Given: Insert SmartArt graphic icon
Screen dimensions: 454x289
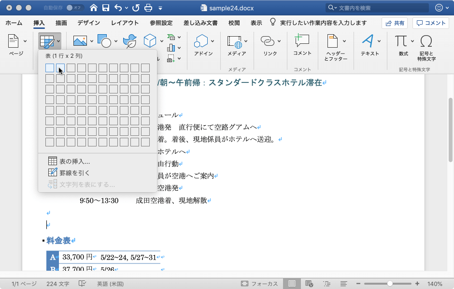Looking at the screenshot, I should tap(171, 37).
